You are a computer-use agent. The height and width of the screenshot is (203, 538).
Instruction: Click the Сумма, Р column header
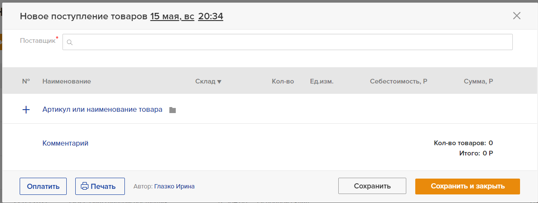tap(478, 81)
